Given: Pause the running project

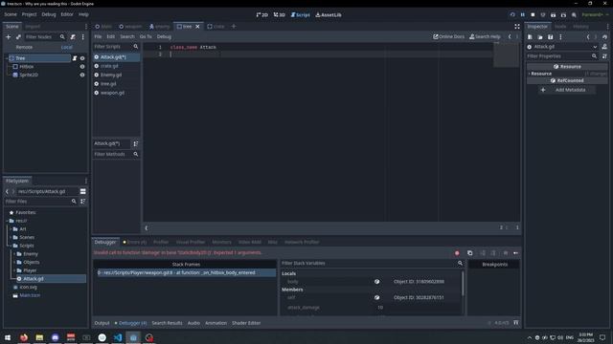Looking at the screenshot, I should point(522,15).
